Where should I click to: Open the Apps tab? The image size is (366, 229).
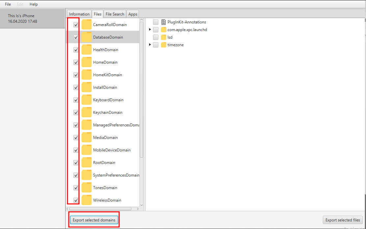(133, 14)
